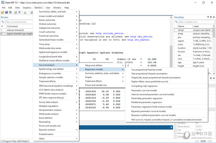Open the help obs_advice link
Screen dimensions: 216x143
point(141,37)
